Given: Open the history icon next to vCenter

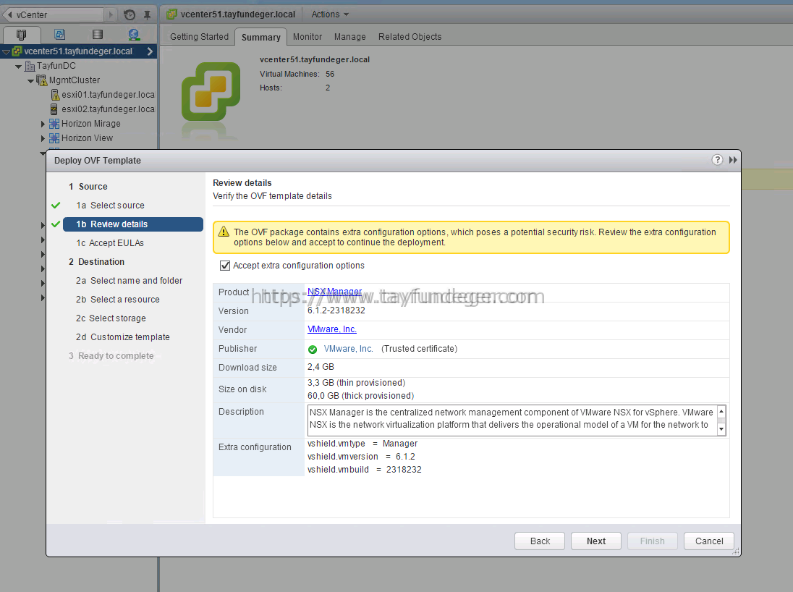Looking at the screenshot, I should pyautogui.click(x=130, y=14).
